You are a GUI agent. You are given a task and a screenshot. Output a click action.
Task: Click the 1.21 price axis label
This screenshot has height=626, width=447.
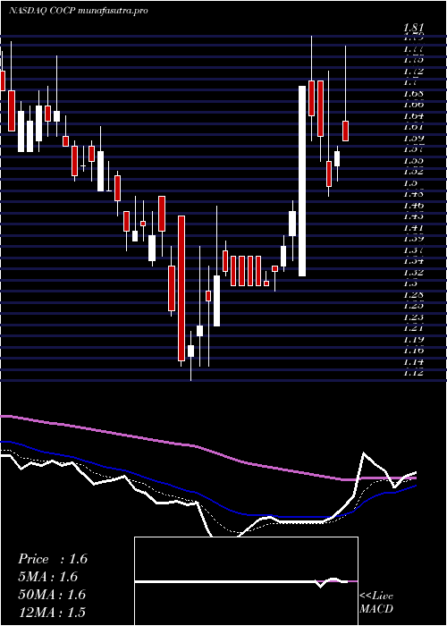pyautogui.click(x=413, y=328)
